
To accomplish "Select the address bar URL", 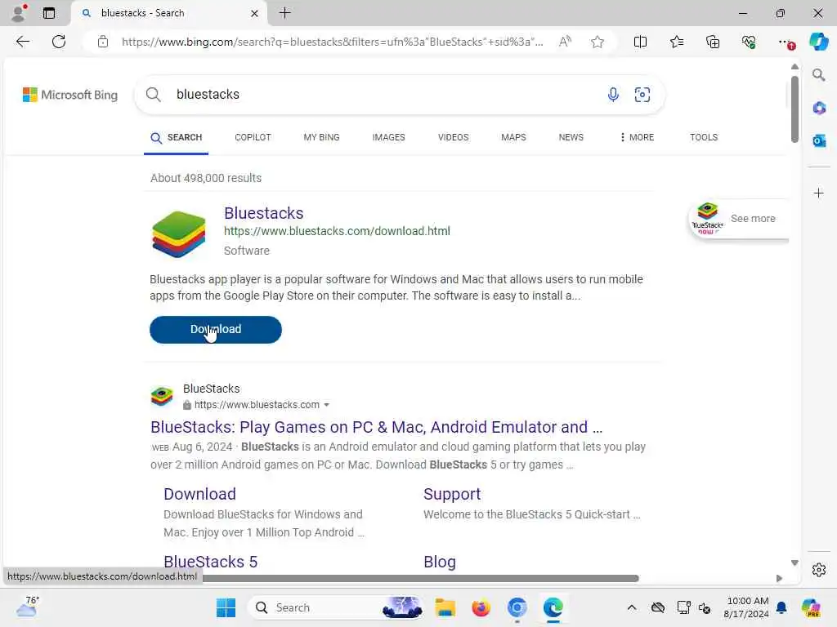I will [x=332, y=42].
